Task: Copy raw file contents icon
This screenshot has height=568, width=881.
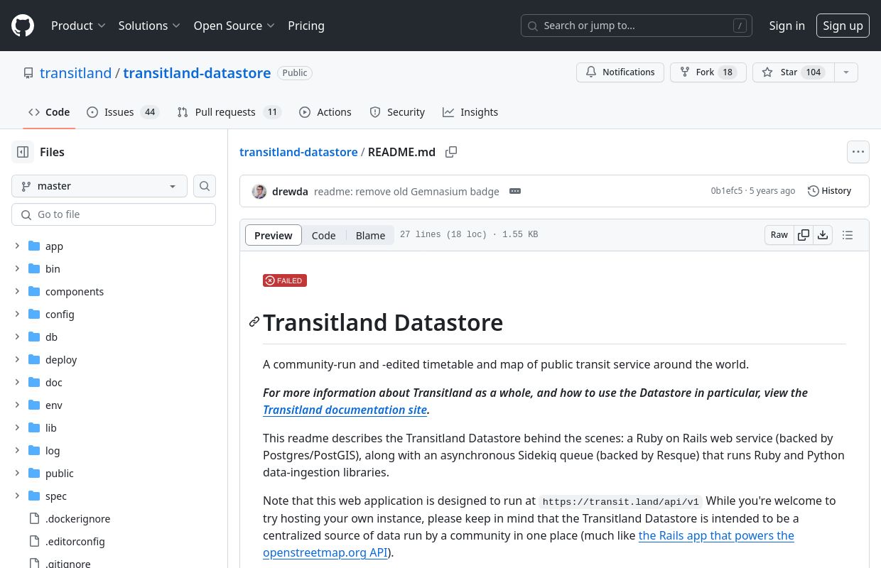Action: (804, 235)
